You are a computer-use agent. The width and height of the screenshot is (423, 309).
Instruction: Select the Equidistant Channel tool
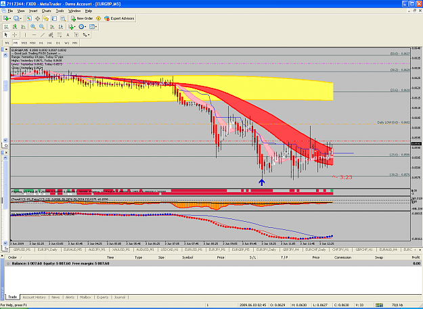click(x=51, y=34)
